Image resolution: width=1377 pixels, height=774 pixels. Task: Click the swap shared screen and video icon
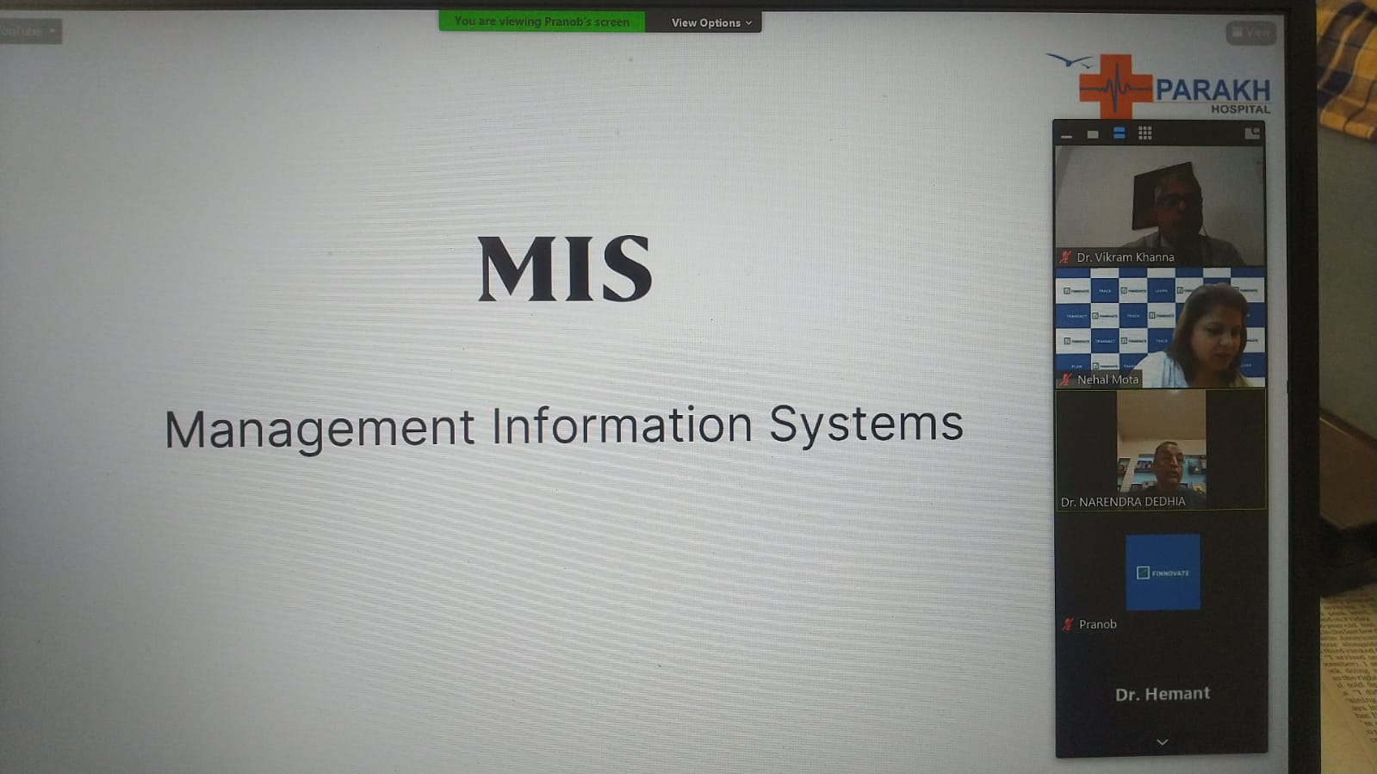(x=1252, y=133)
